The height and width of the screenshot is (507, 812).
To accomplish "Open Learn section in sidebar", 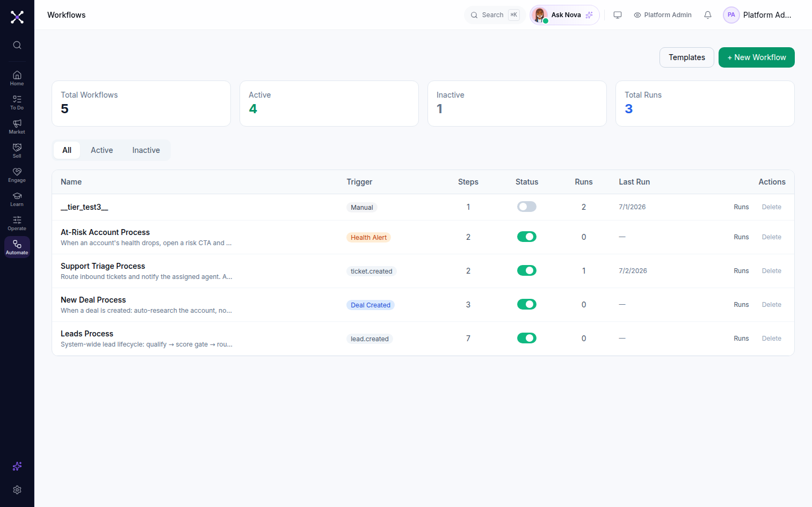I will point(17,199).
